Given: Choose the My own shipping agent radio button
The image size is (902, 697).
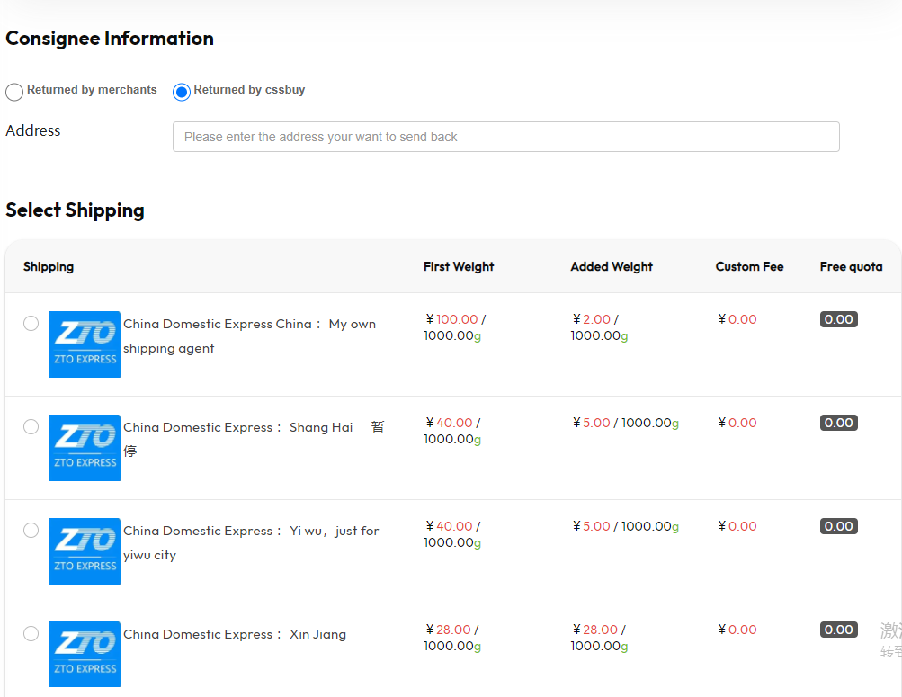Looking at the screenshot, I should [31, 323].
